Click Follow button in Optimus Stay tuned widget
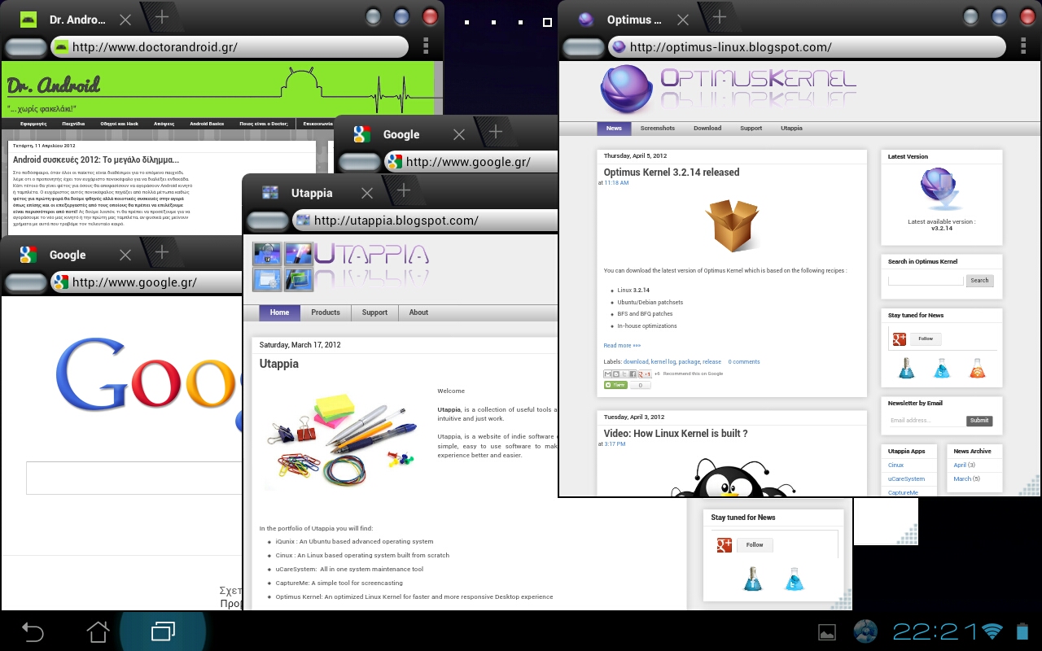1042x651 pixels. tap(926, 339)
